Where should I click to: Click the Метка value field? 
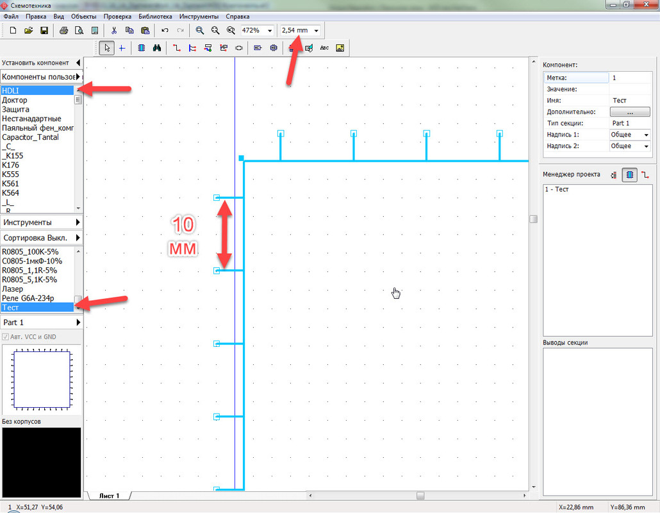(x=630, y=78)
